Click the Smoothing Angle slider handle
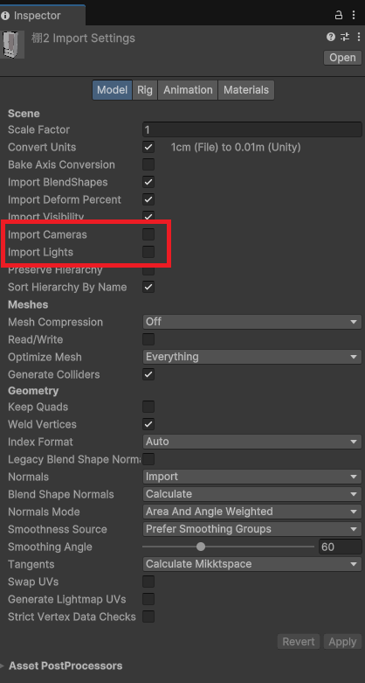 click(201, 547)
